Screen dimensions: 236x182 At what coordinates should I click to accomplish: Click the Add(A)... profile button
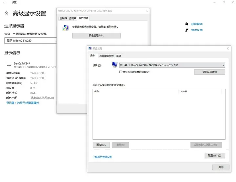tap(101, 145)
